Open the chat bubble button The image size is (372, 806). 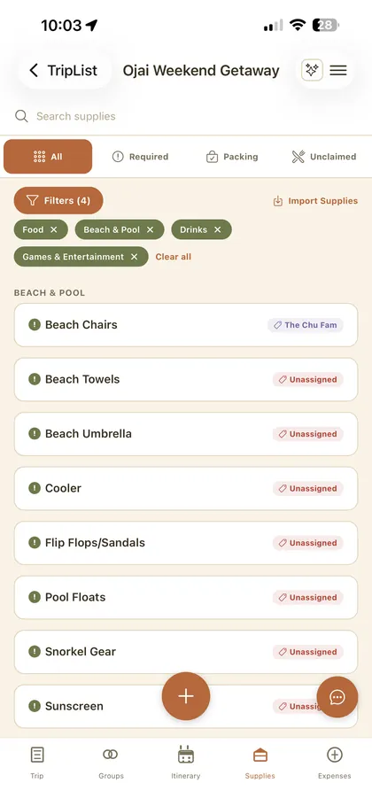coord(337,697)
